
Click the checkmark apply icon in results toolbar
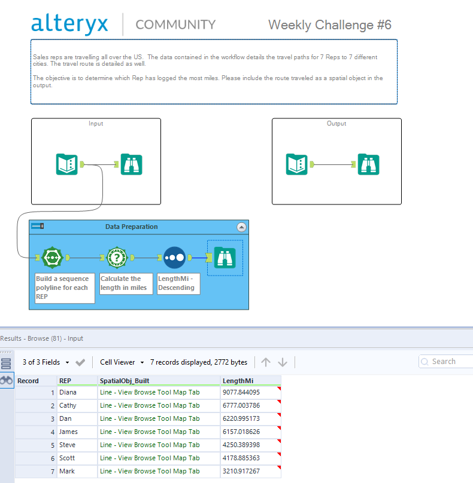coord(80,362)
